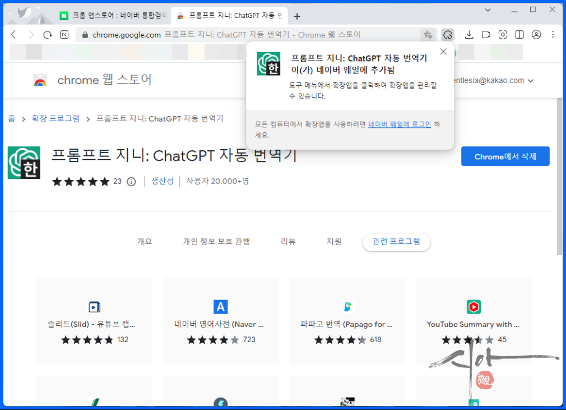
Task: Click the 네이버 웨일에 로그인 link
Action: (x=399, y=125)
